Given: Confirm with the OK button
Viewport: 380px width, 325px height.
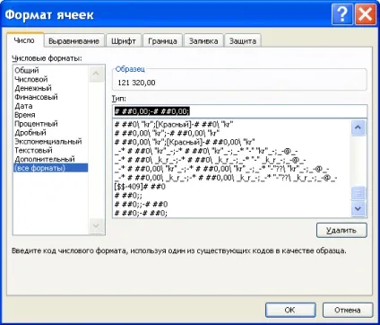Looking at the screenshot, I should (290, 310).
